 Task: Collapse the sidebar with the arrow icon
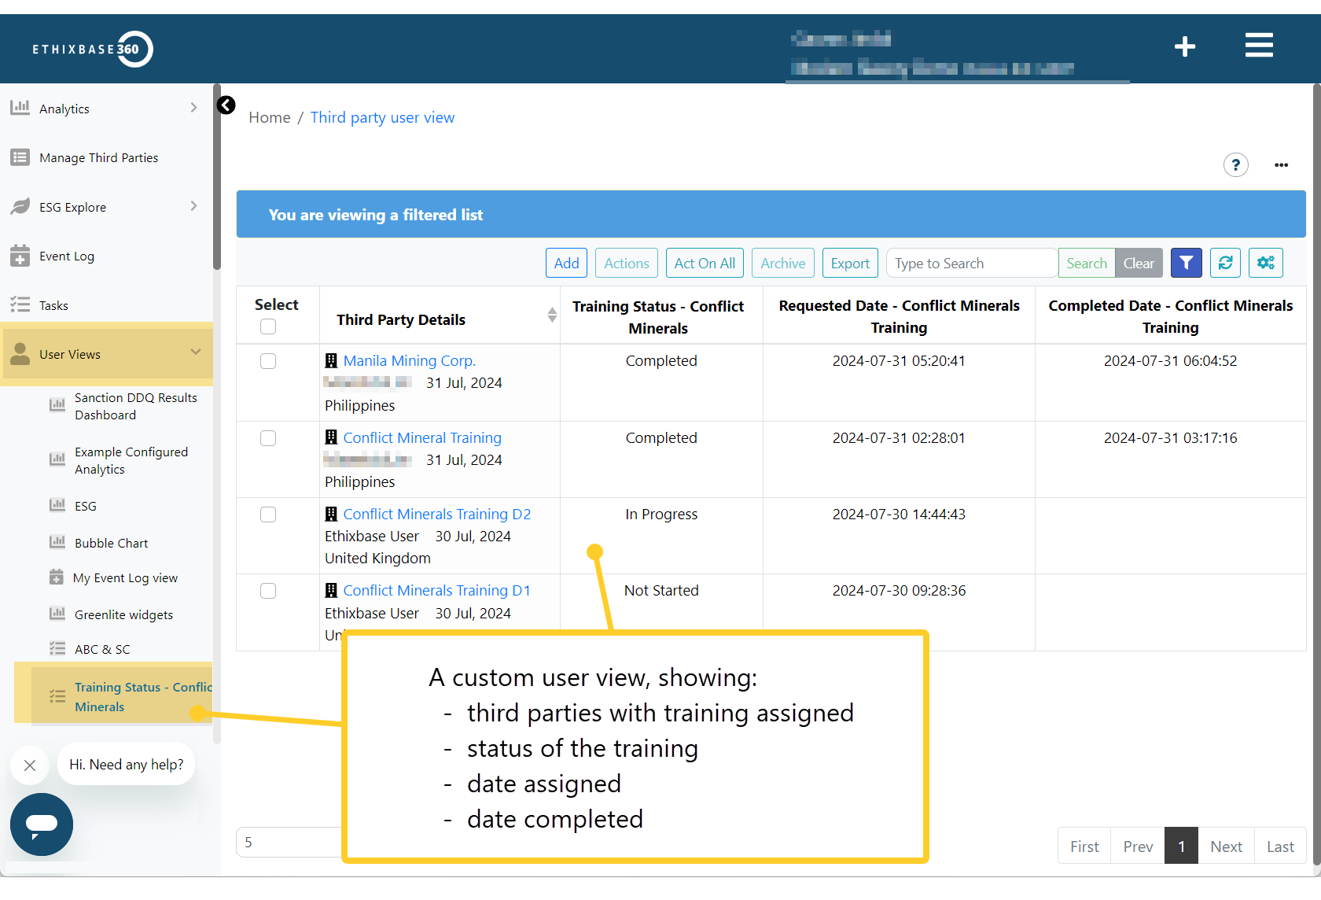tap(226, 105)
